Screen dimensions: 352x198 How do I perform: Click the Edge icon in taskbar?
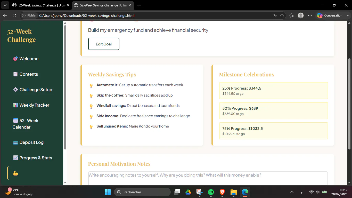coord(245,192)
